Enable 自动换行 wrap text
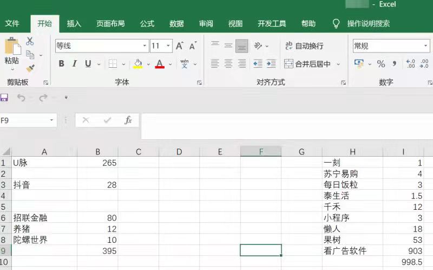Viewport: 433px width, 270px height. pos(304,46)
